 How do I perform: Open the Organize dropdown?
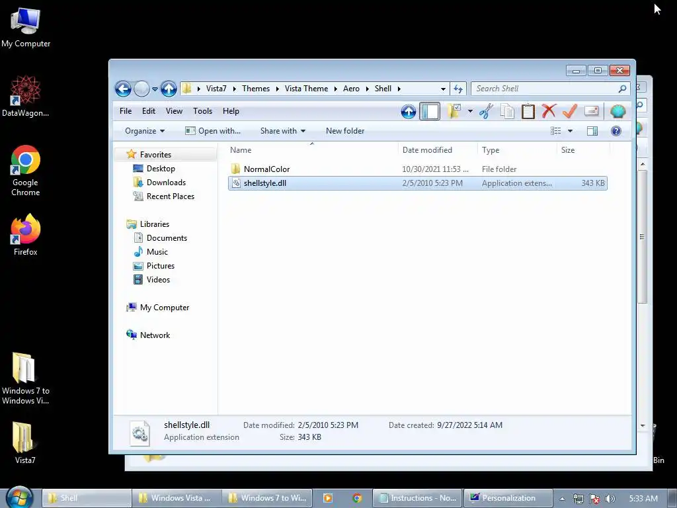click(145, 131)
